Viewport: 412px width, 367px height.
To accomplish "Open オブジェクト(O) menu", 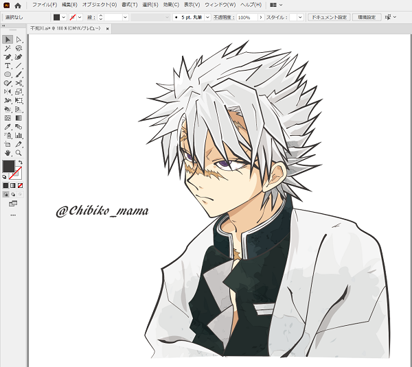I will tap(100, 5).
